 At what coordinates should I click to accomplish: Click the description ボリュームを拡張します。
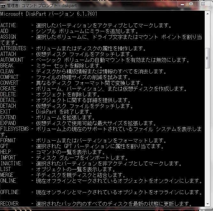point(65,117)
